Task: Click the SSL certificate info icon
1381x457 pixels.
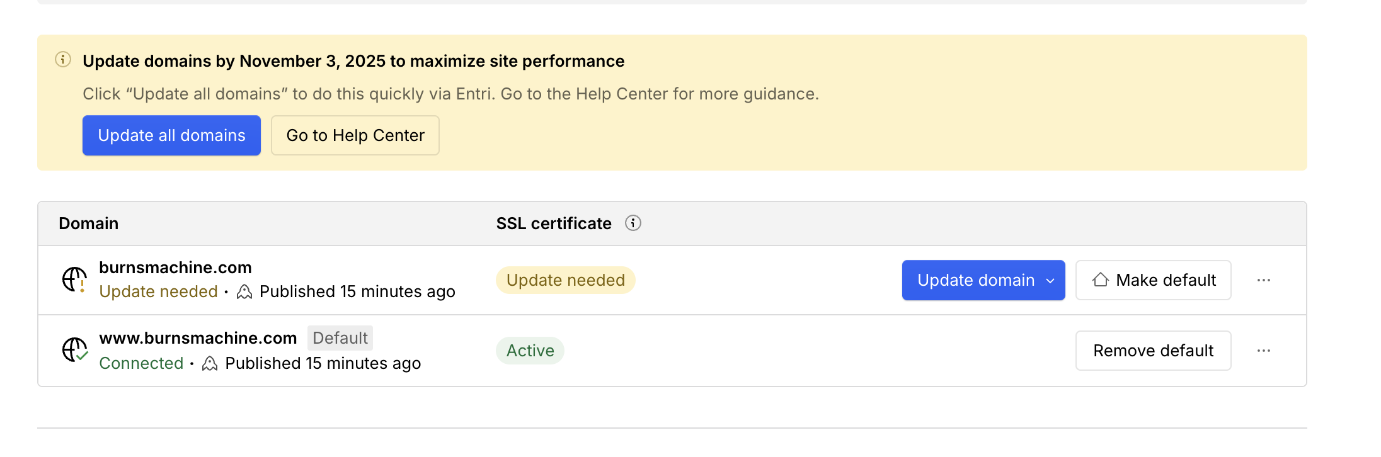Action: [633, 223]
